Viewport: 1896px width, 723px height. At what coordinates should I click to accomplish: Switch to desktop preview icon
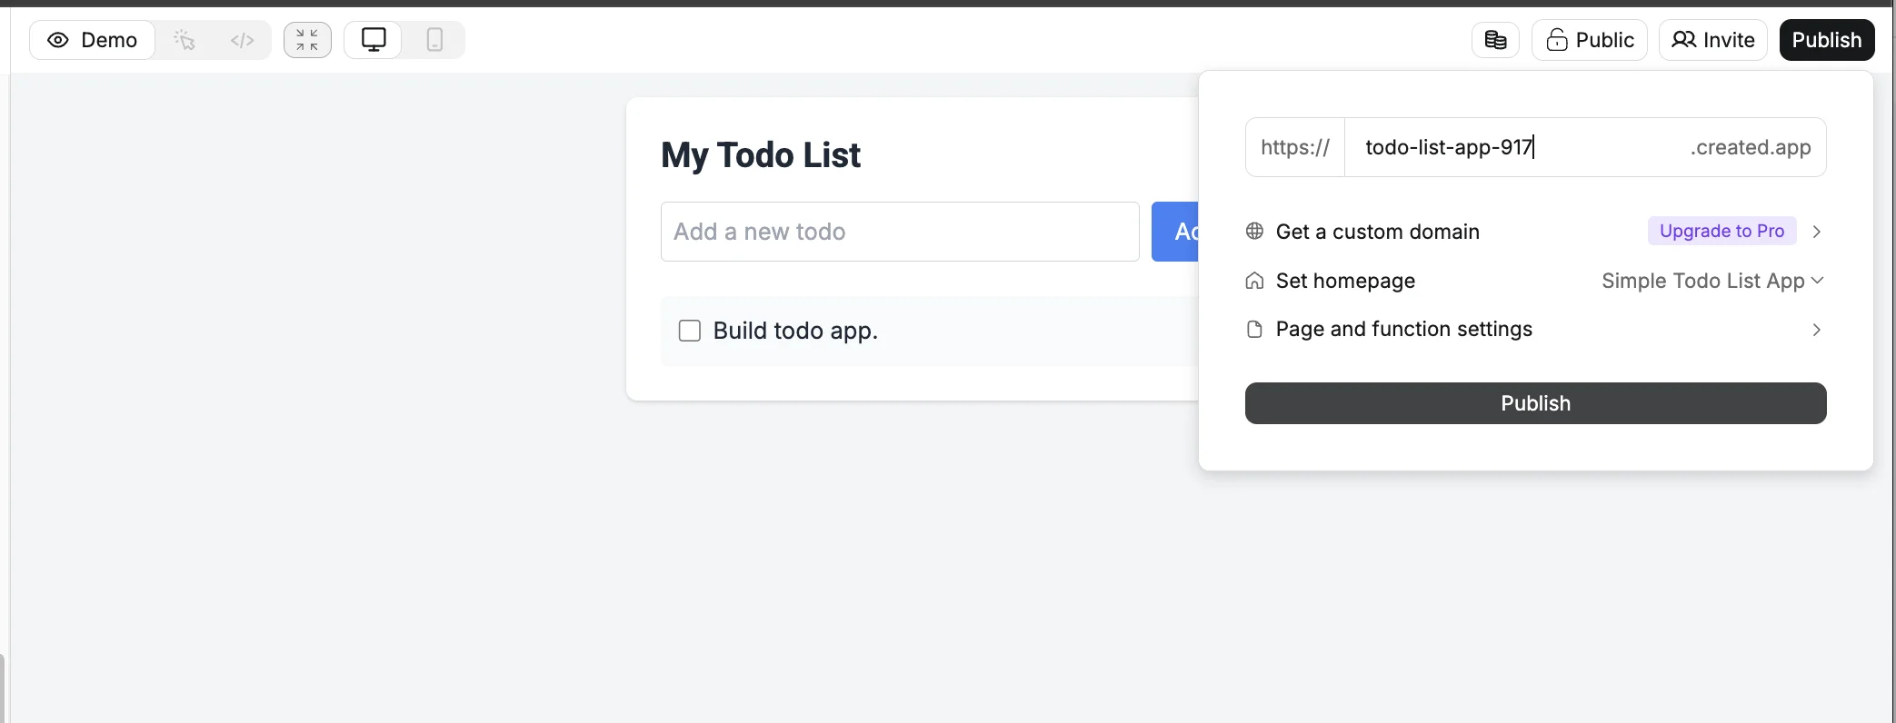(374, 40)
